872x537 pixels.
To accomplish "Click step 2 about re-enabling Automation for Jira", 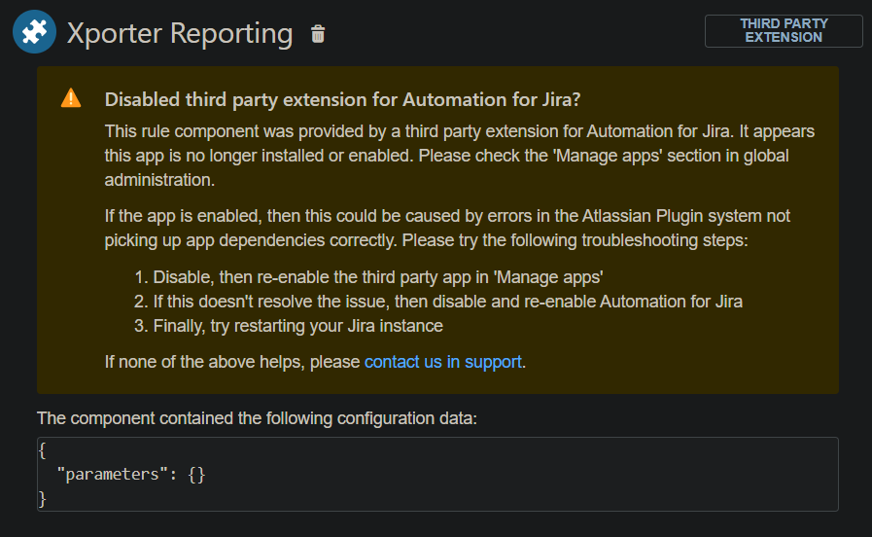I will [438, 302].
